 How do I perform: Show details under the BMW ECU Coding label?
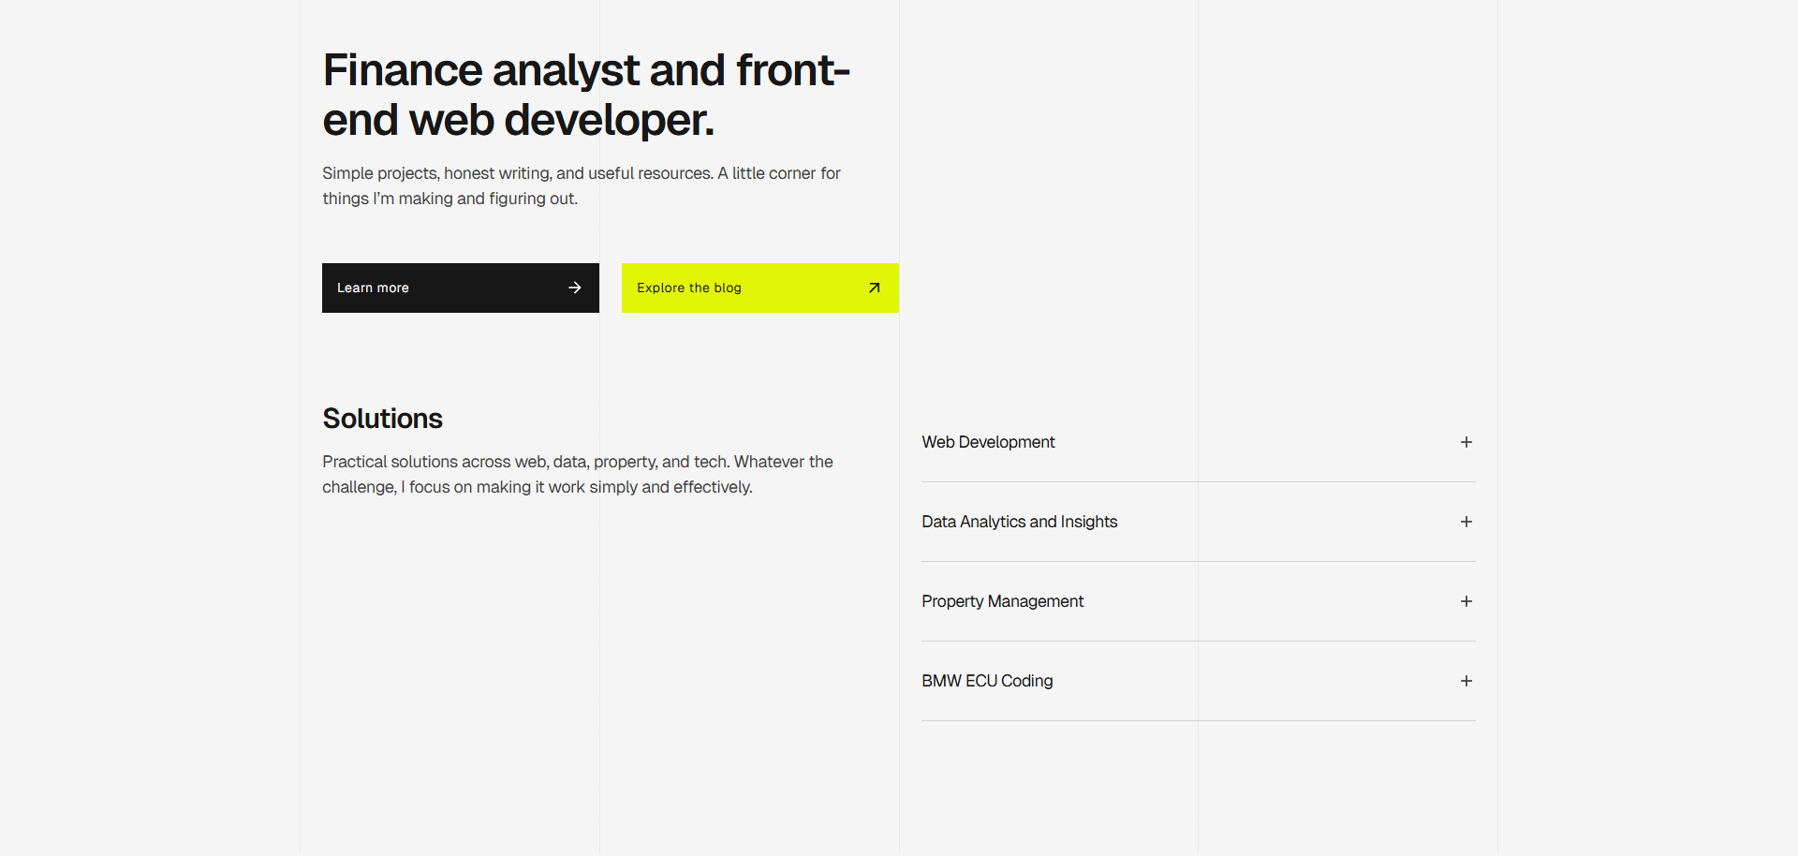point(987,681)
